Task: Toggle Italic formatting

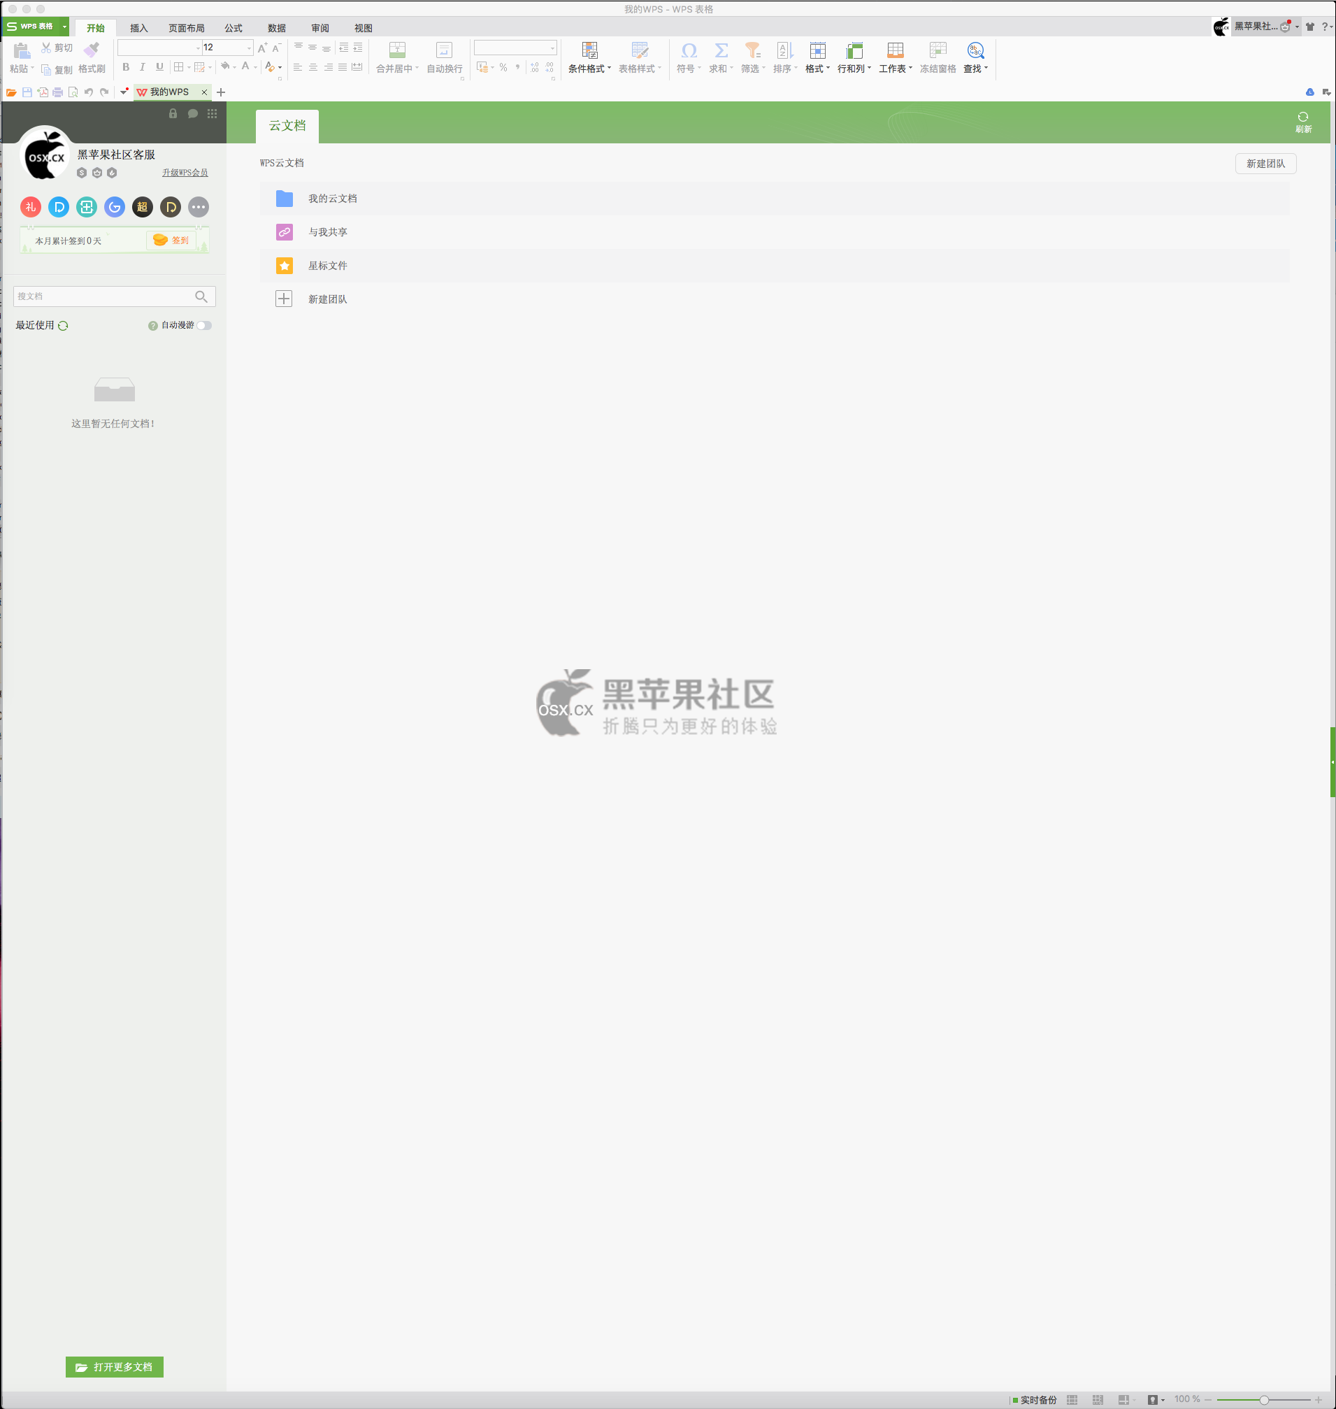Action: pyautogui.click(x=143, y=67)
